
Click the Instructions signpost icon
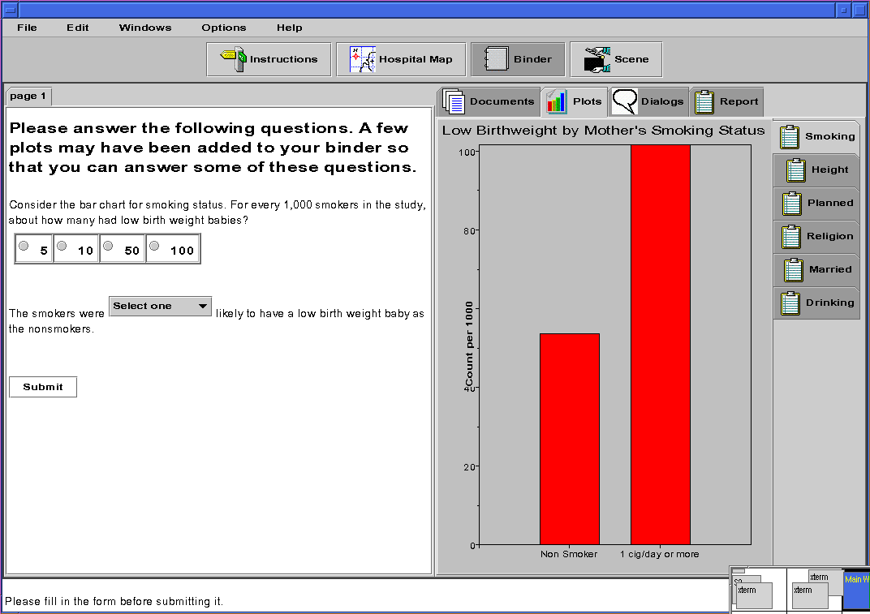234,59
